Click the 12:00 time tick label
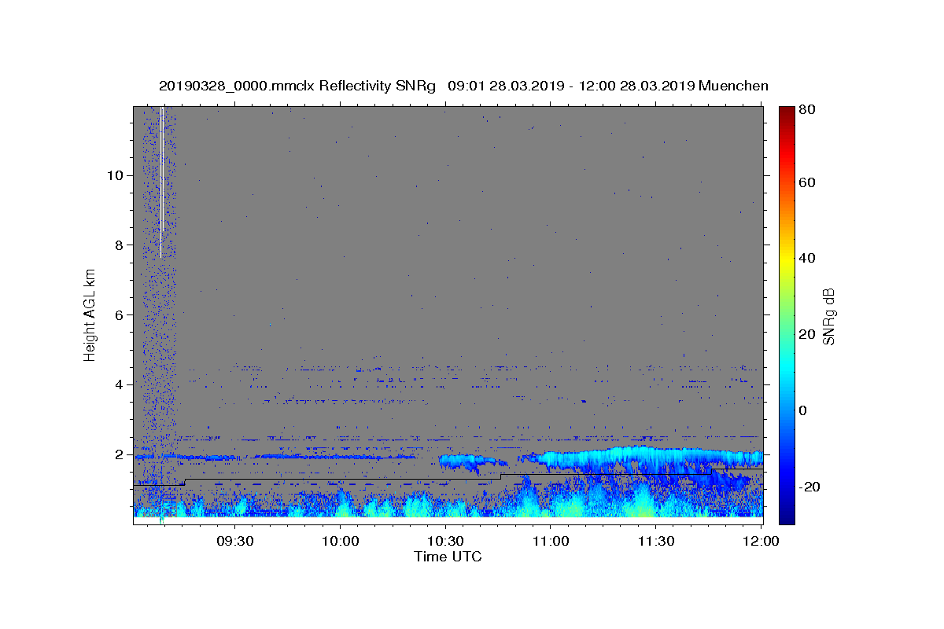This screenshot has height=629, width=944. (761, 541)
